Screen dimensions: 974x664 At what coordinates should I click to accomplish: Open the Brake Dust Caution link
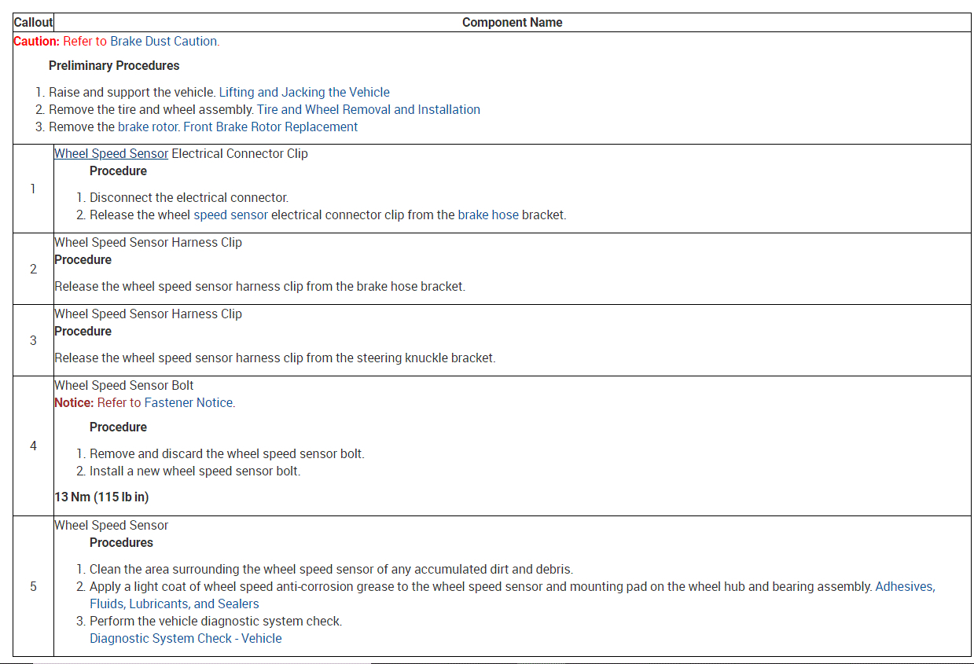coord(164,42)
